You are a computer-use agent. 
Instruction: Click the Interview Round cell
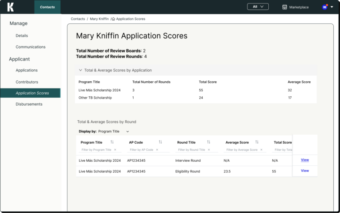click(188, 160)
